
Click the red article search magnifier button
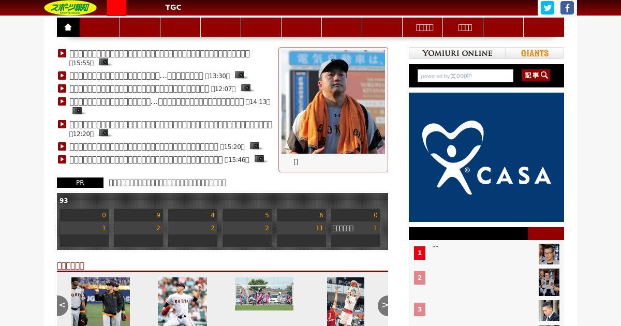pyautogui.click(x=536, y=76)
